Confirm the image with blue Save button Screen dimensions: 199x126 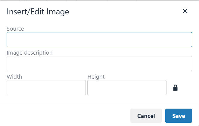178,116
